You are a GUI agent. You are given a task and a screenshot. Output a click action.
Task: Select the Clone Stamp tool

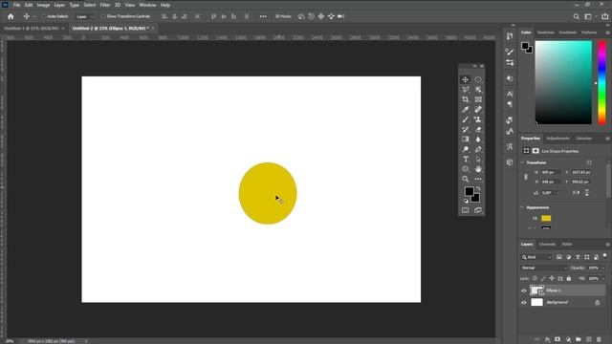tap(478, 119)
